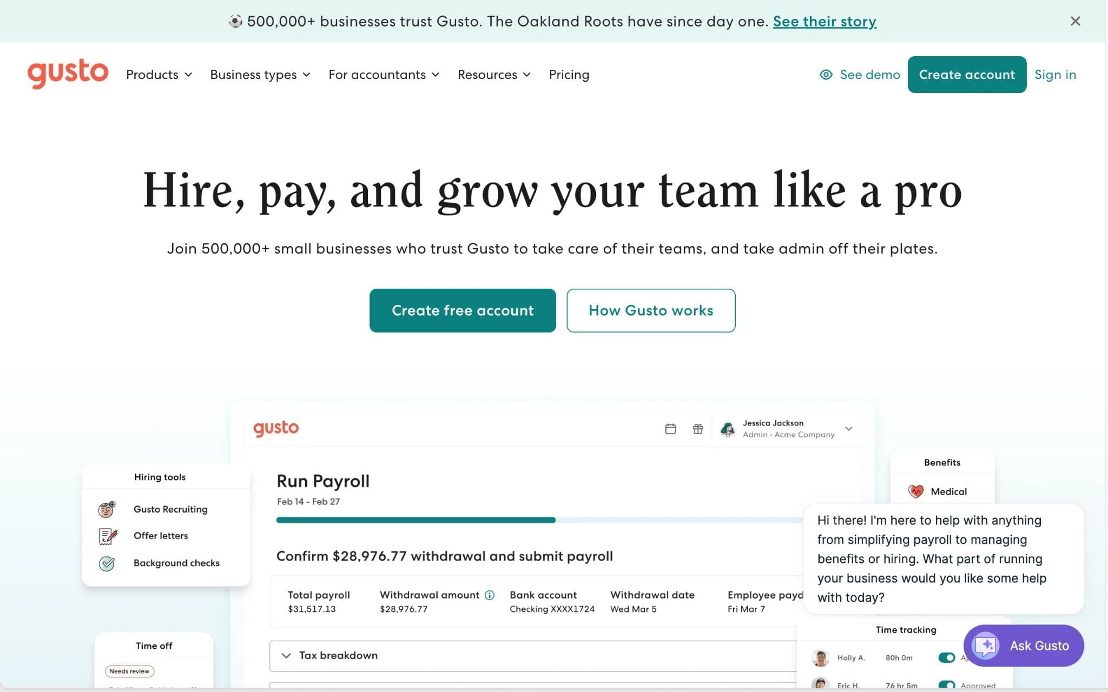Image resolution: width=1108 pixels, height=692 pixels.
Task: Click the Medical benefits label
Action: pos(948,491)
